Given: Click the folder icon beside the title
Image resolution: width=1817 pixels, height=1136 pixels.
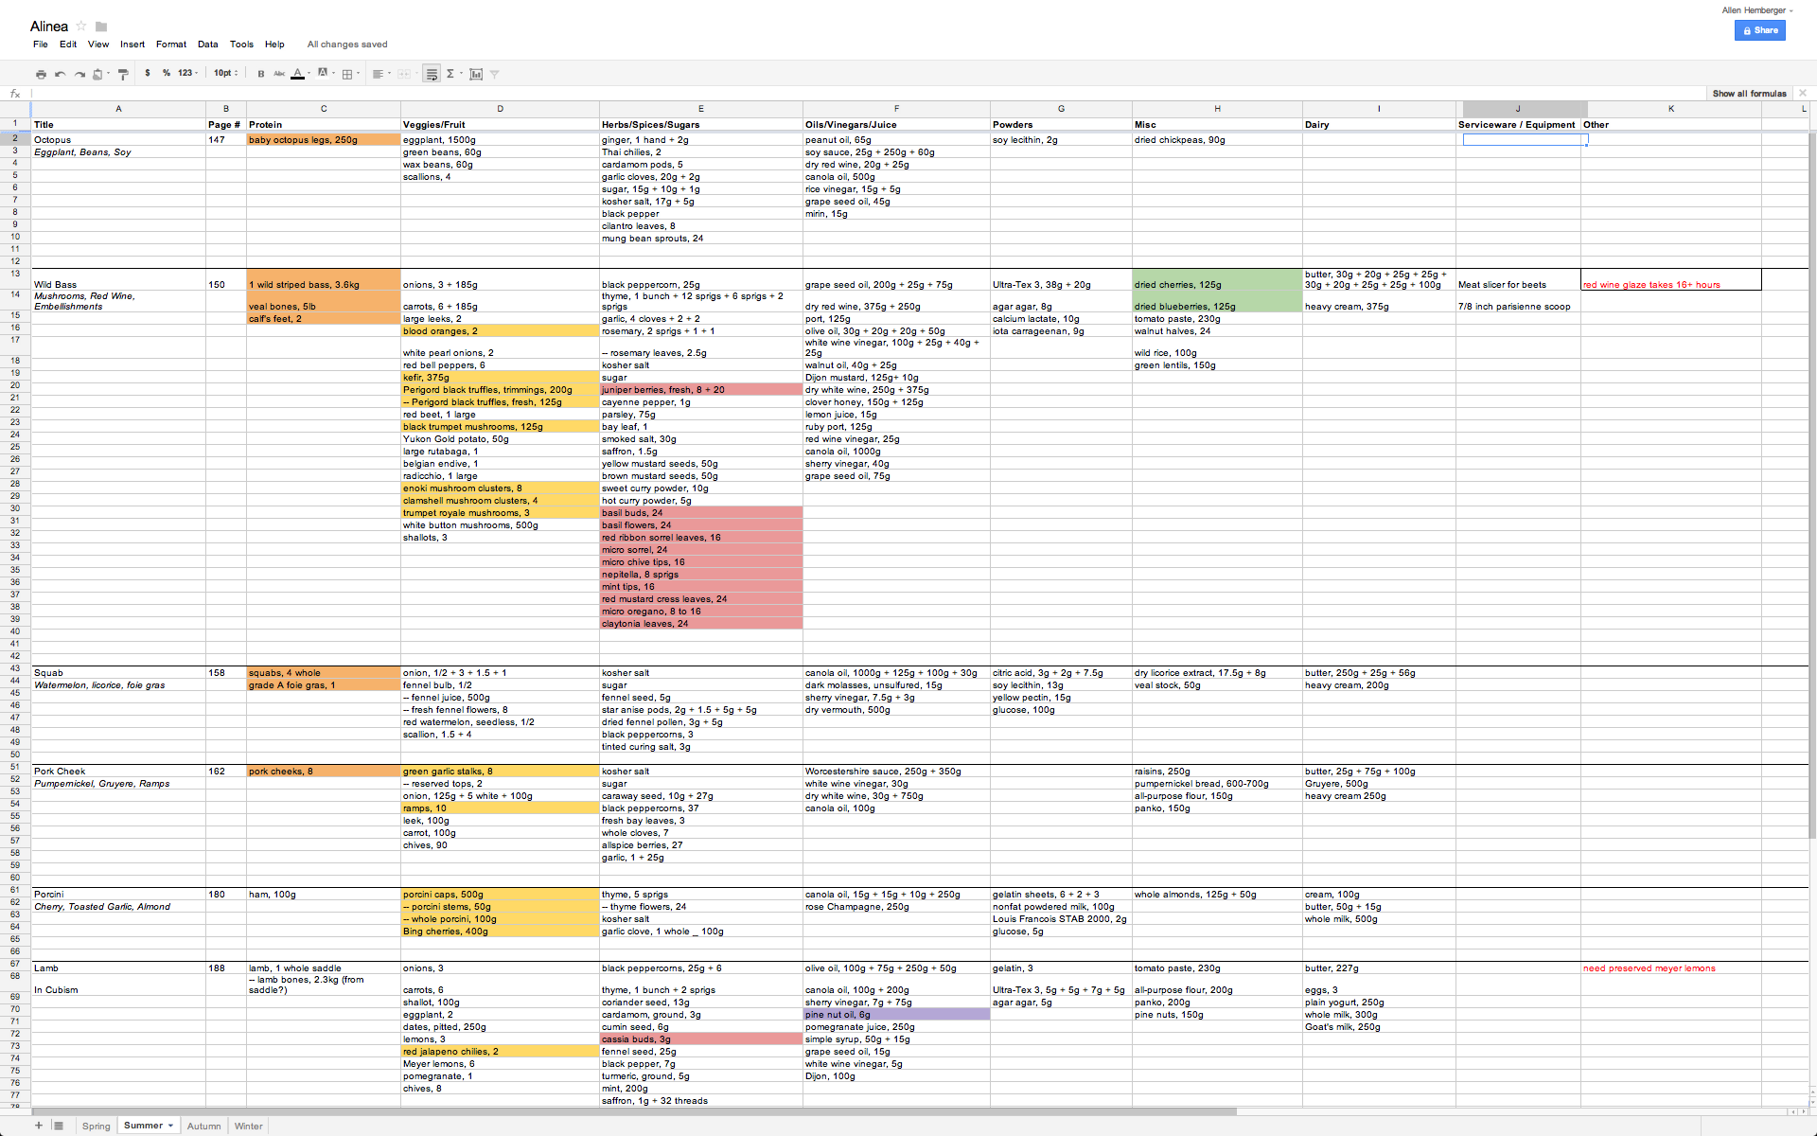Looking at the screenshot, I should (x=101, y=27).
